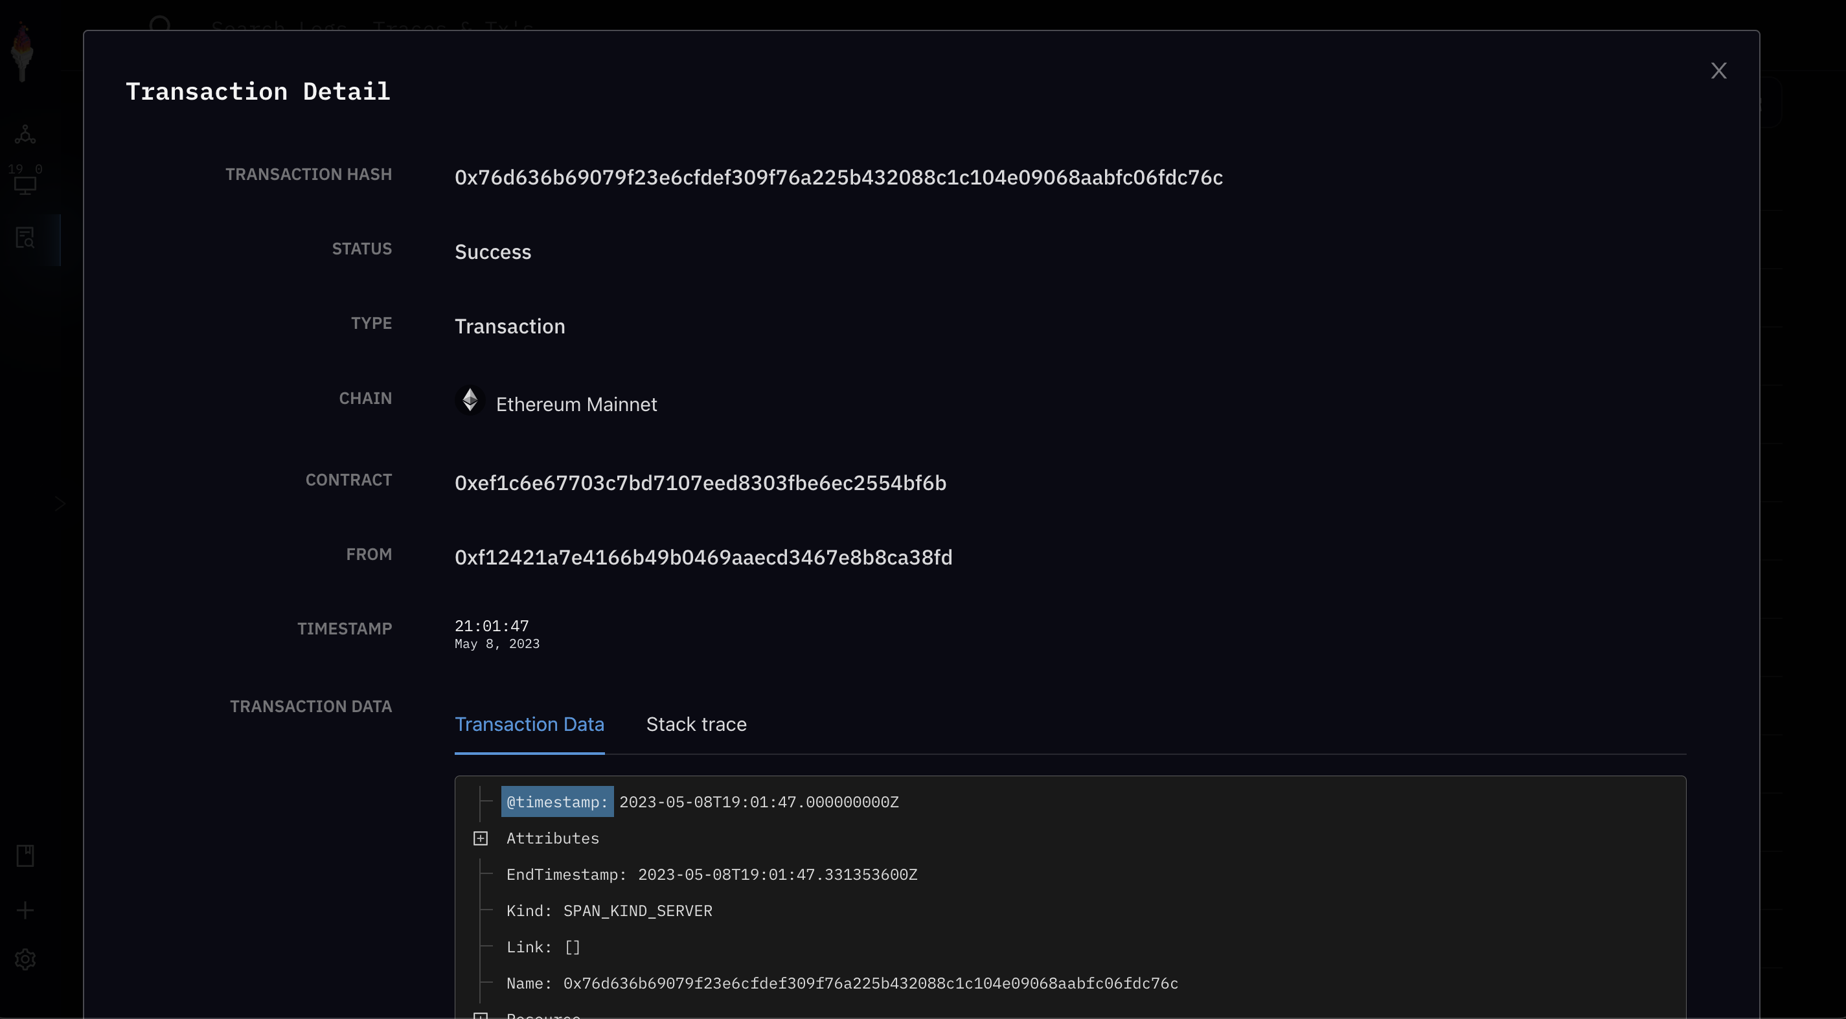Open the monitor dashboard sidebar icon

[25, 185]
